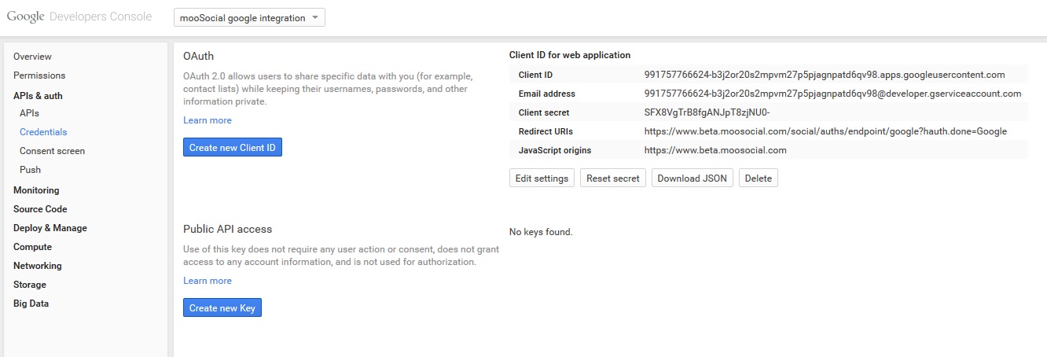Click the 'JavaScript origins' row label

click(555, 150)
